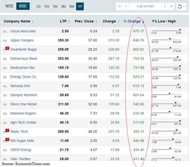Open the Upper Ganges company link
This screenshot has height=167, width=190.
point(22,40)
